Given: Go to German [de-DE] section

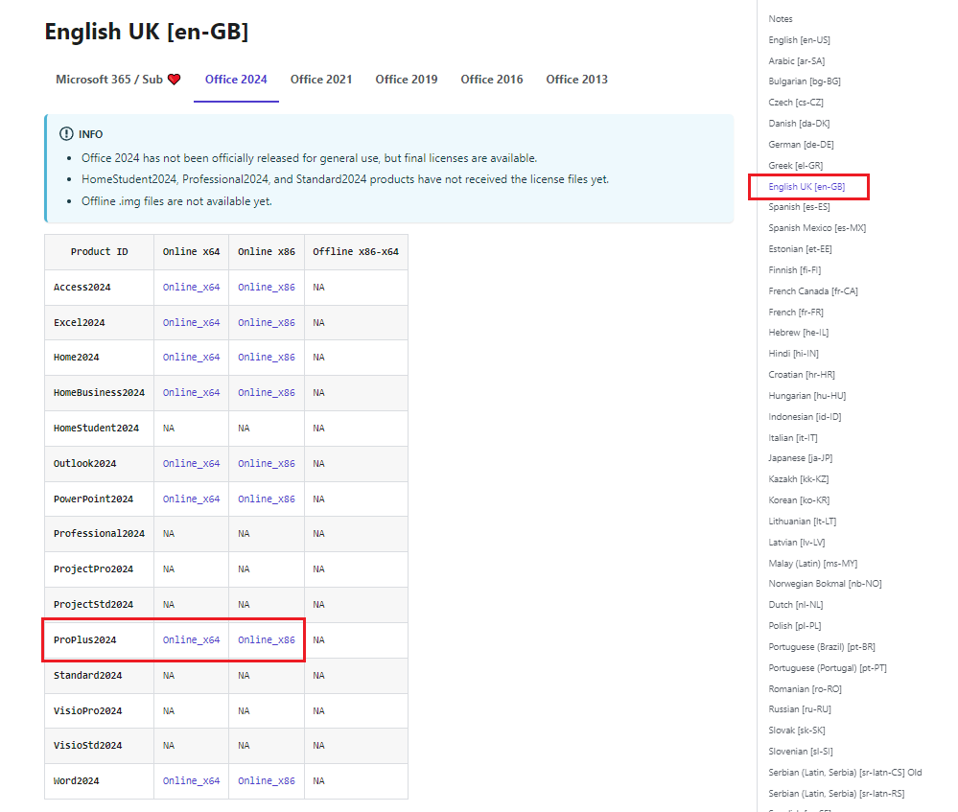Looking at the screenshot, I should [x=801, y=145].
